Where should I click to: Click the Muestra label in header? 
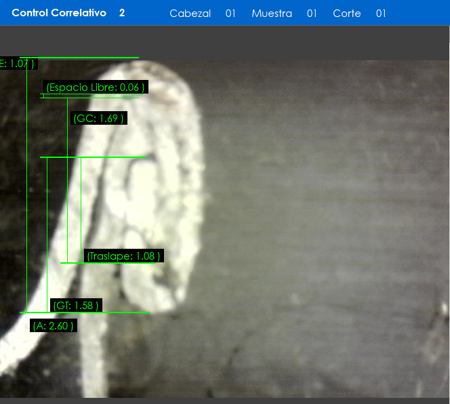pyautogui.click(x=272, y=14)
